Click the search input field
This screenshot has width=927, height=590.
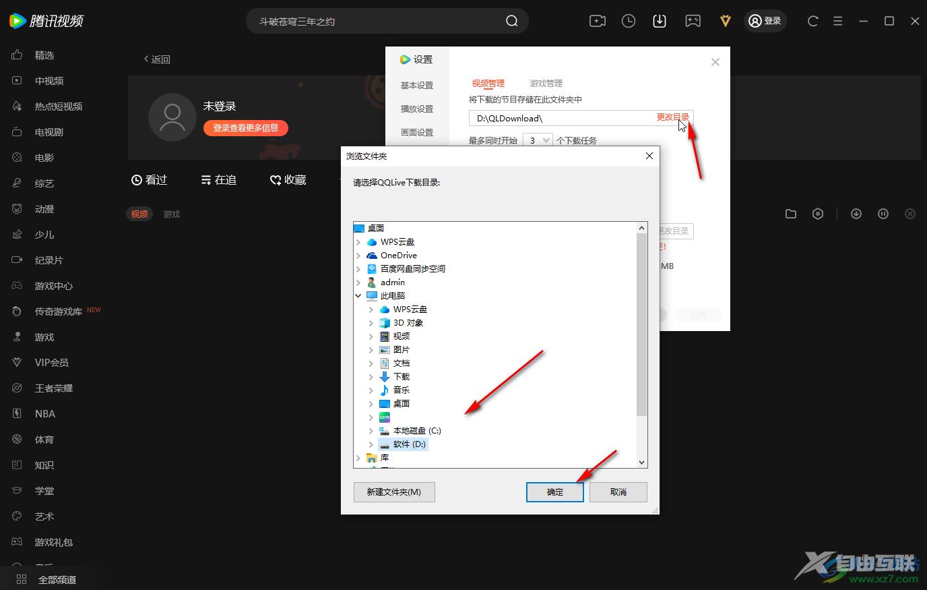pyautogui.click(x=377, y=22)
